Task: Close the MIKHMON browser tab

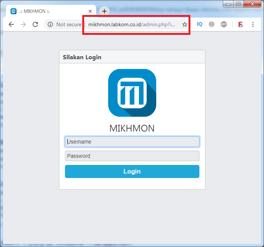Action: (x=90, y=11)
